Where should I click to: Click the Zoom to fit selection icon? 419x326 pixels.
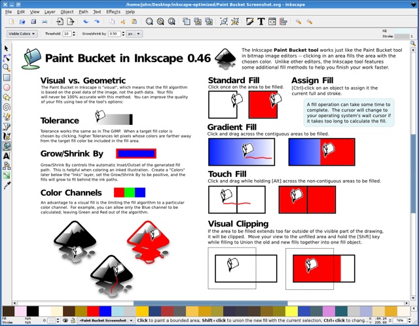[149, 22]
